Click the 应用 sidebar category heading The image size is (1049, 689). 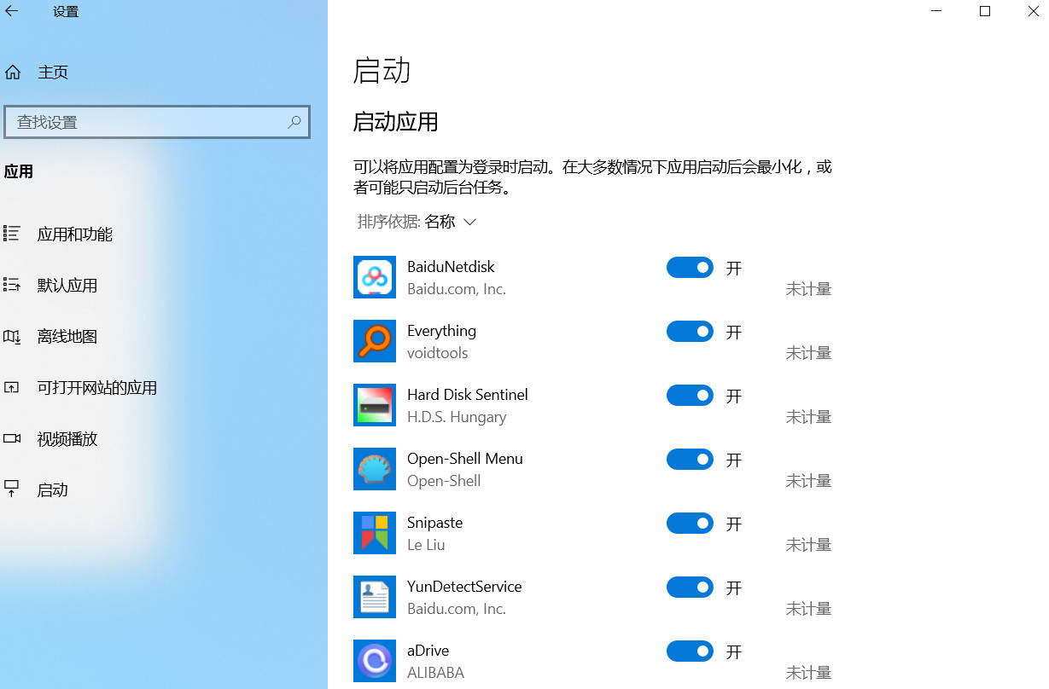coord(19,171)
